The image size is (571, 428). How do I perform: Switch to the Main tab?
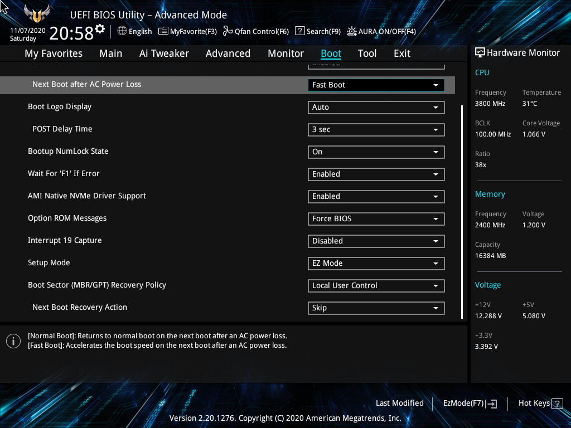pyautogui.click(x=111, y=53)
